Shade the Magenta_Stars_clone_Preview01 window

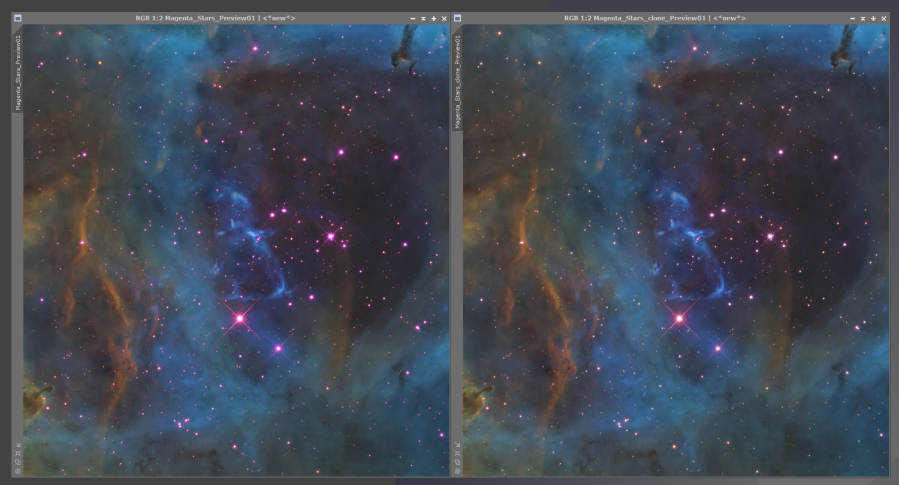(862, 19)
